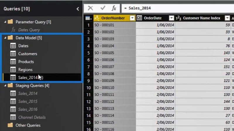Select the Staging Queries [4] folder
Image resolution: width=234 pixels, height=131 pixels.
pyautogui.click(x=32, y=85)
